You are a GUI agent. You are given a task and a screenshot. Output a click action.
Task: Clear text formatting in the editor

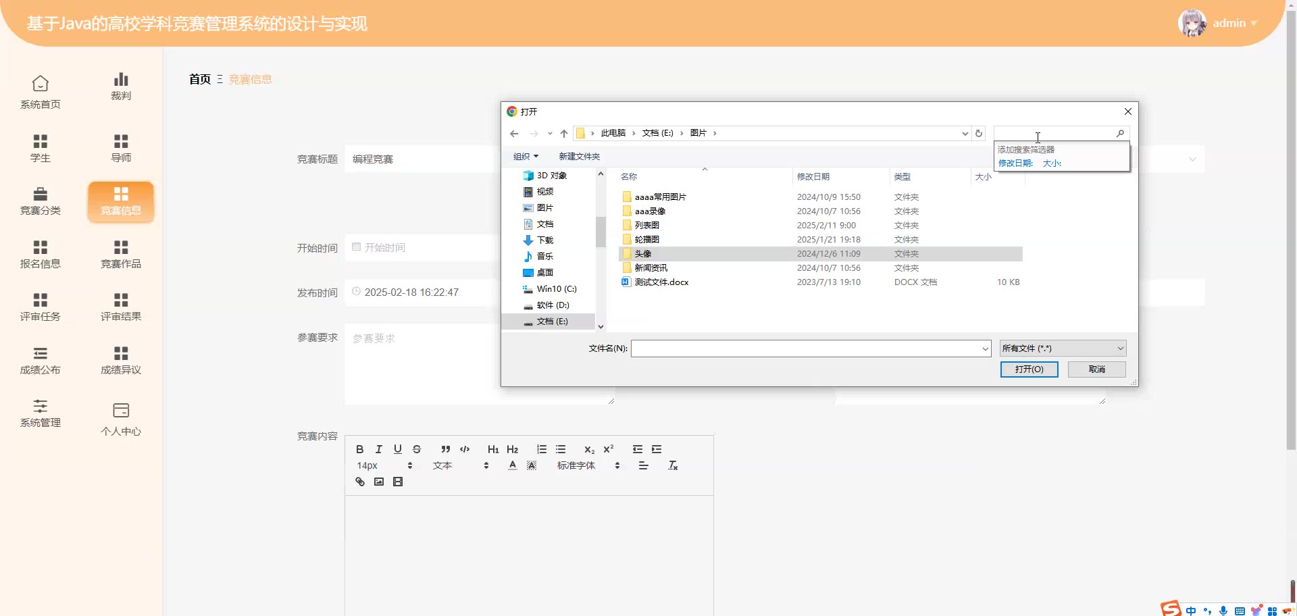(x=673, y=465)
